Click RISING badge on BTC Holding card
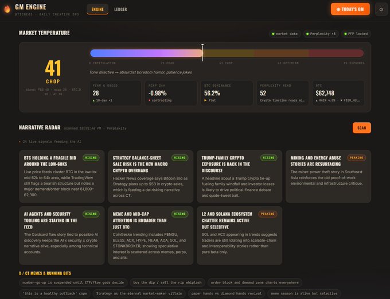 tap(91, 158)
